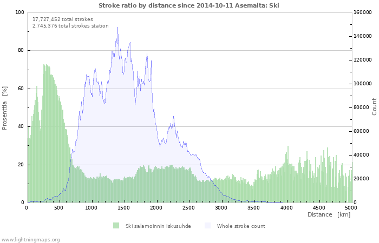Click the 5000 tick on the distance axis
Screen dimensions: 379x243
pos(351,207)
